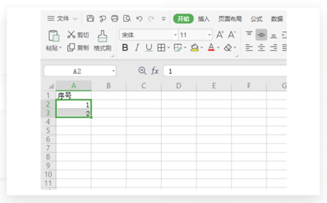Toggle Italic formatting
Screen dimensions: 327x203
(x=137, y=47)
